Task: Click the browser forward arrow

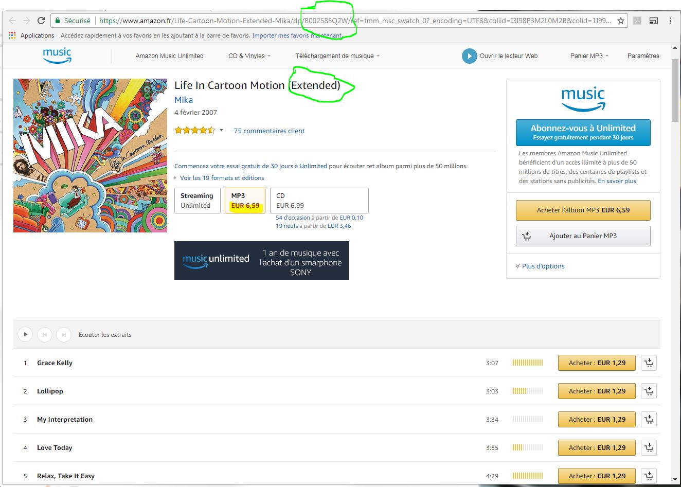Action: 27,21
